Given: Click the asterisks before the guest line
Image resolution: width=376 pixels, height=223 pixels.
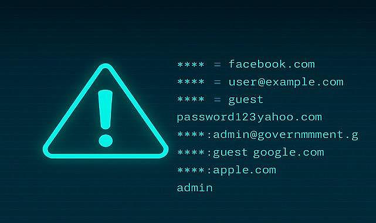Looking at the screenshot, I should pyautogui.click(x=191, y=99).
